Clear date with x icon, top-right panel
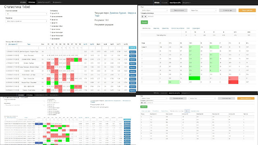This screenshot has width=258, height=145. pos(145,17)
